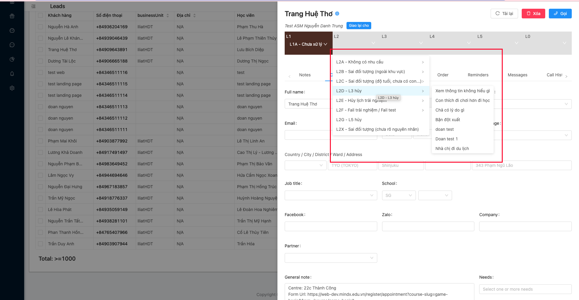Click the General note text area
579x300 pixels.
[379, 292]
